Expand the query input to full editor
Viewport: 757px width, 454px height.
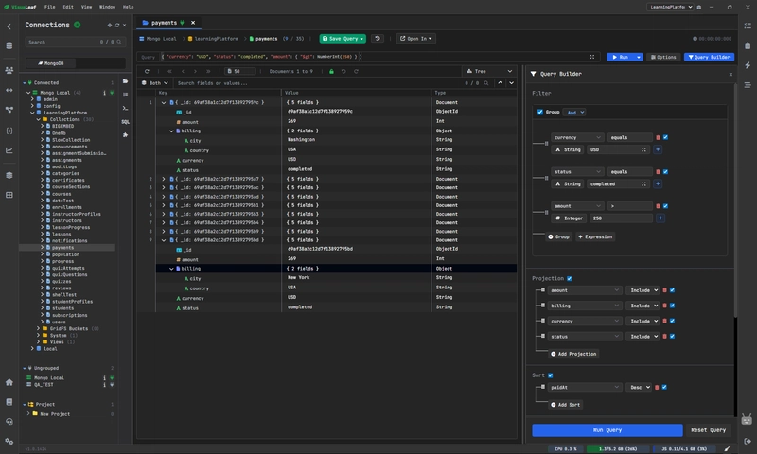[x=592, y=57]
